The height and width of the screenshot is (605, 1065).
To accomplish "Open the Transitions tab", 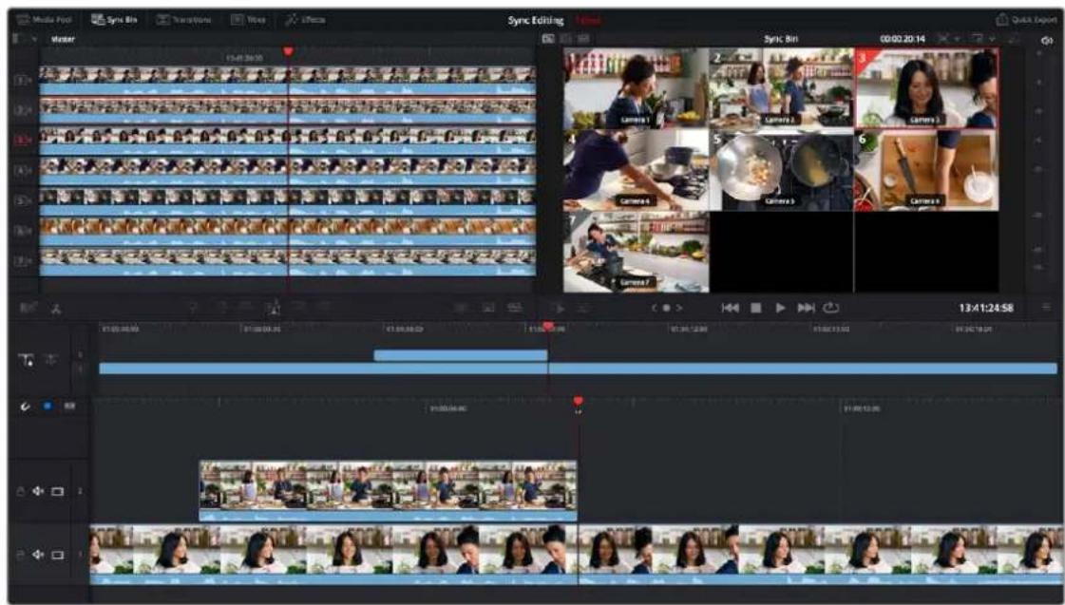I will coord(185,20).
